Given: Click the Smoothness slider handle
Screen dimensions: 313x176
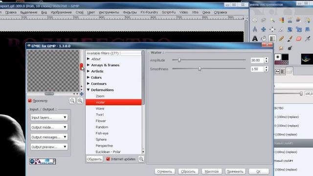Looking at the screenshot, I should click(200, 68).
